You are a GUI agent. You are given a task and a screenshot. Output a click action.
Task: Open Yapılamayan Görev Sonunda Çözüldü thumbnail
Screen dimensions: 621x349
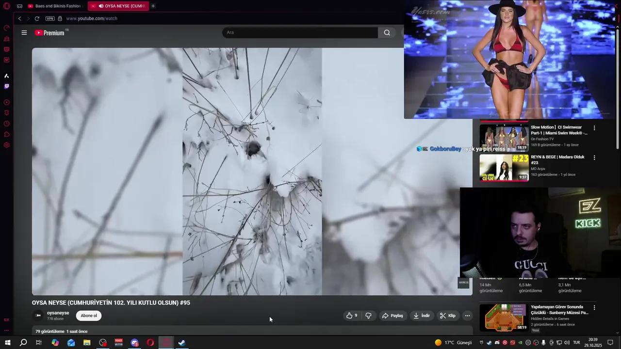(504, 317)
